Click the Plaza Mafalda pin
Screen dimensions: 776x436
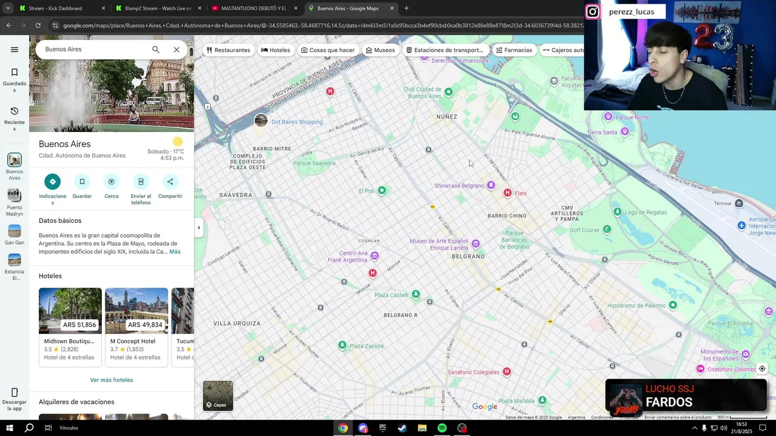tap(542, 400)
